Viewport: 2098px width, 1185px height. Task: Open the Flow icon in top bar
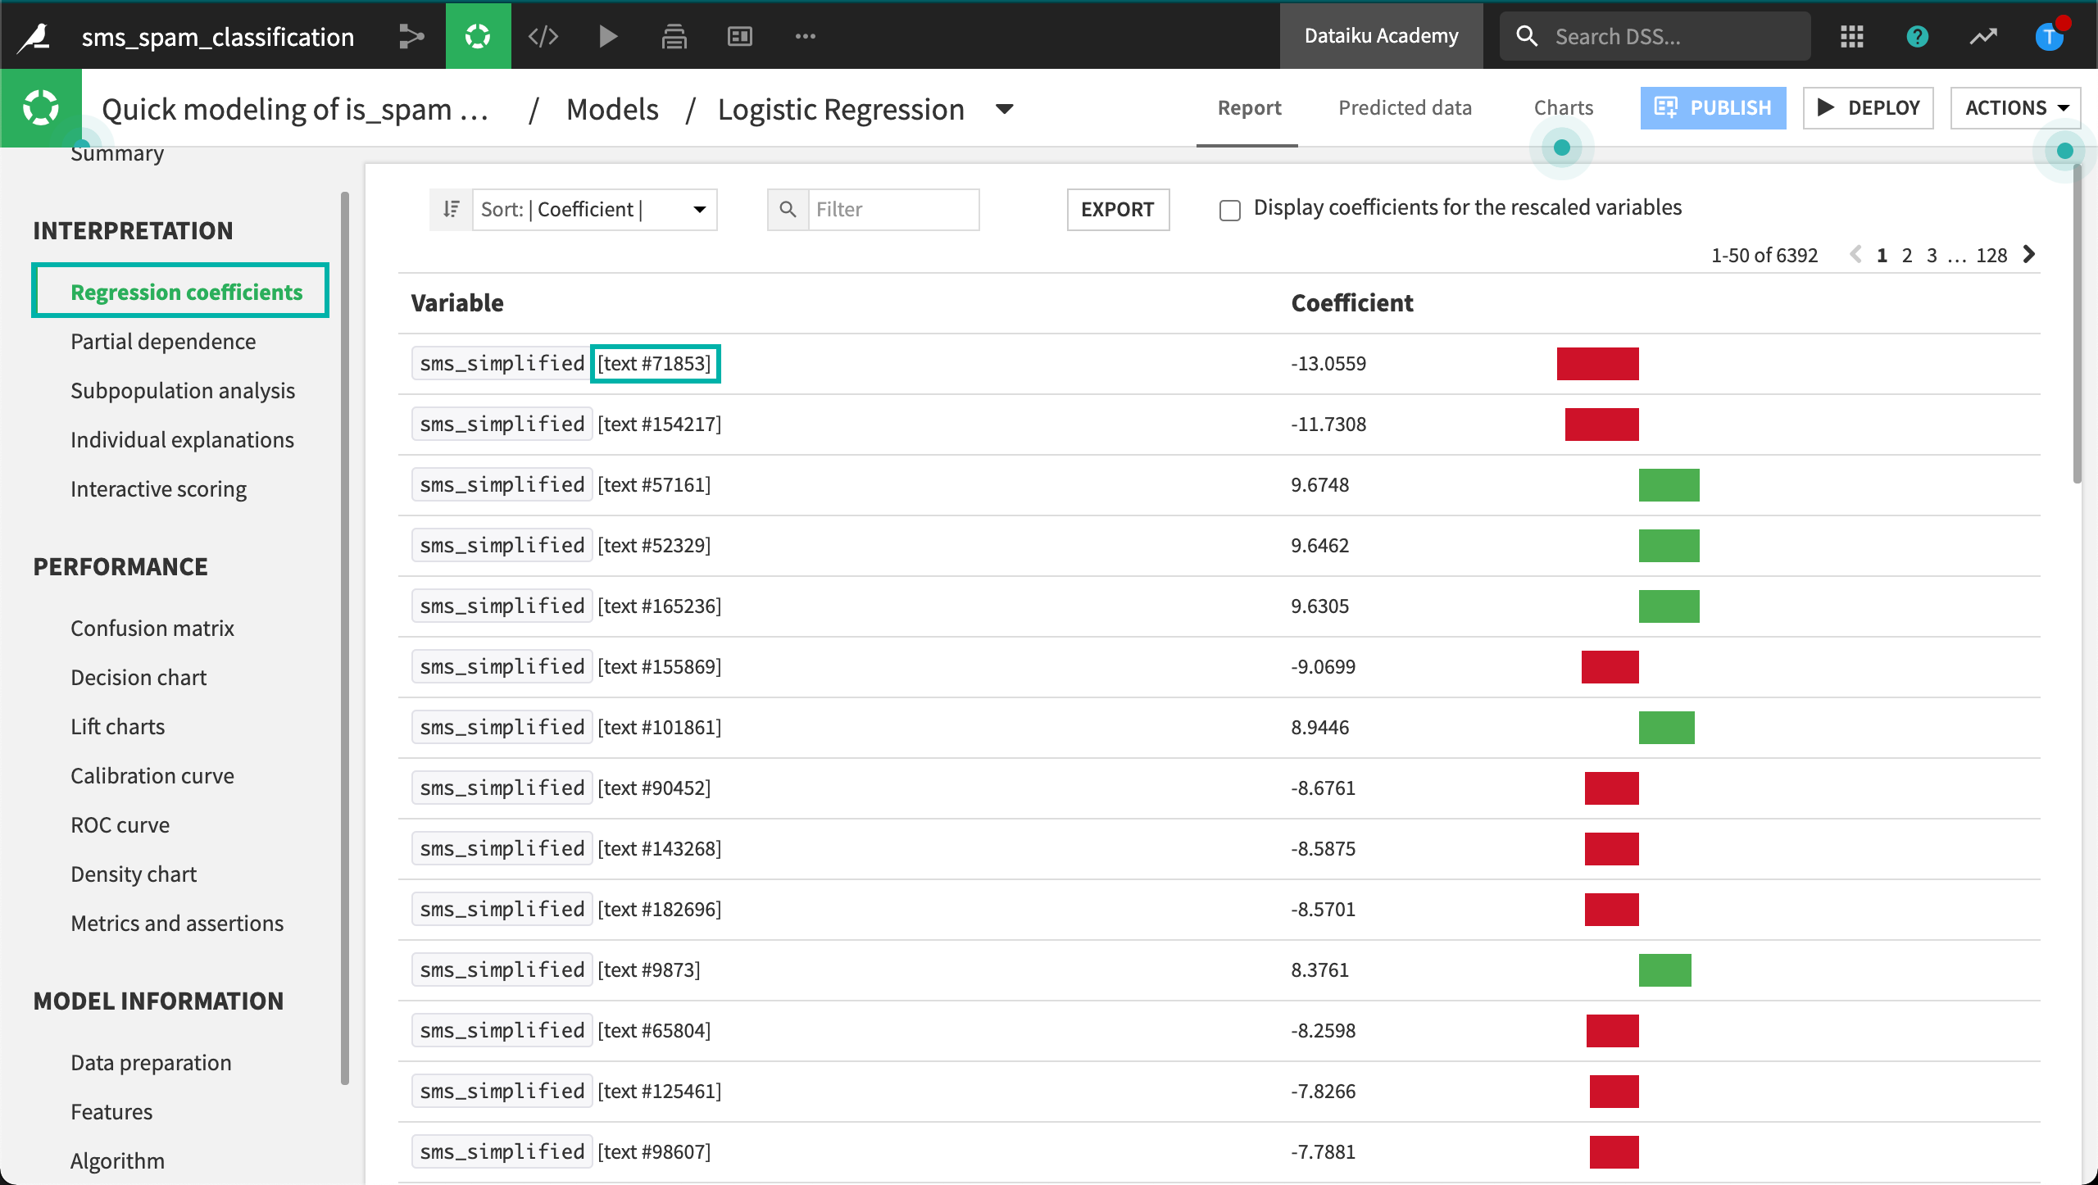[411, 36]
